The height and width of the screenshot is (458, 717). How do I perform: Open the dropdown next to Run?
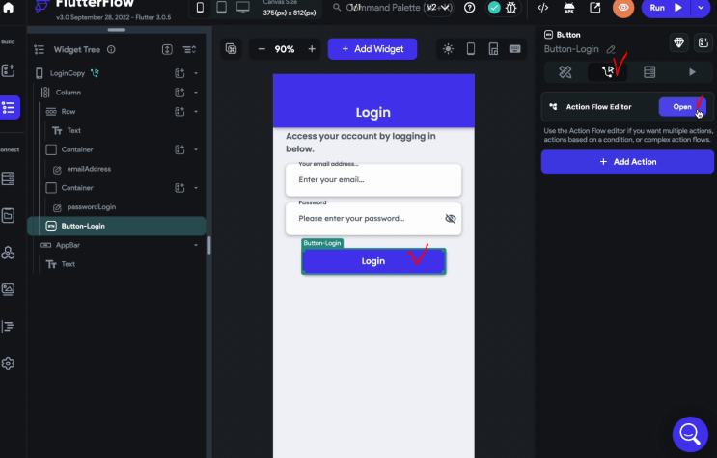coord(701,8)
